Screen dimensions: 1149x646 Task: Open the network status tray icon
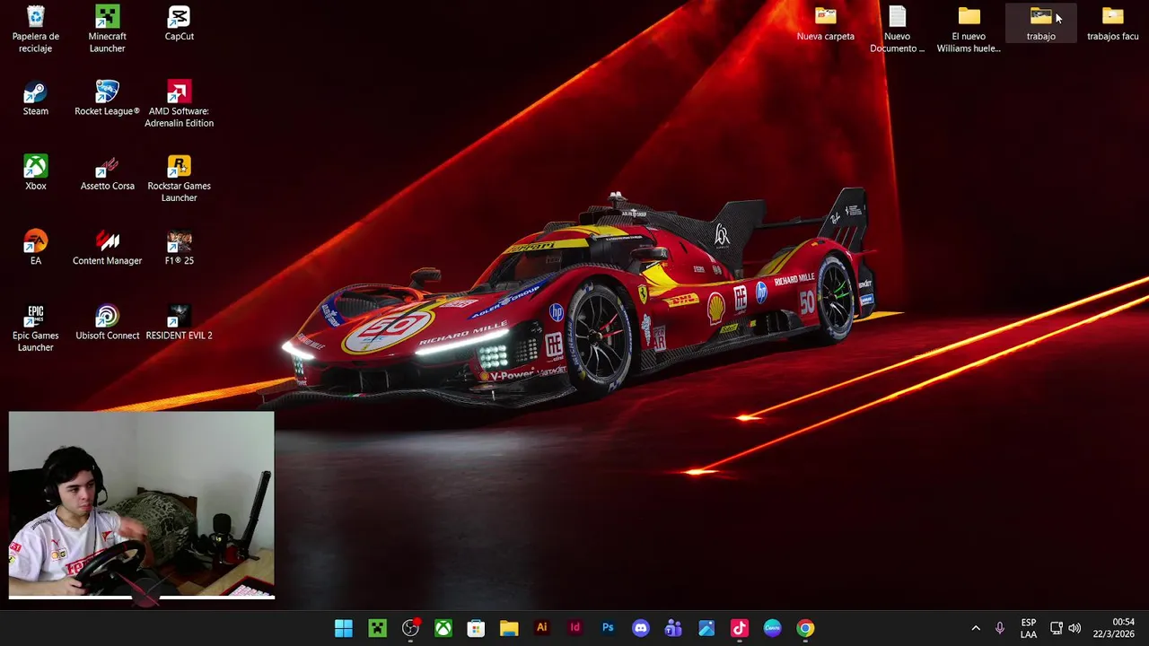1057,628
